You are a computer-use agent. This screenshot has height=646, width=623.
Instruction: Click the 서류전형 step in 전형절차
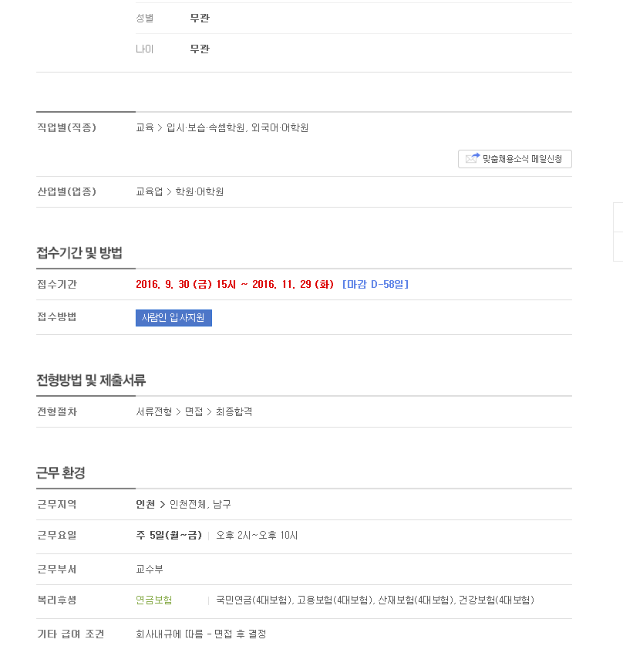click(154, 411)
